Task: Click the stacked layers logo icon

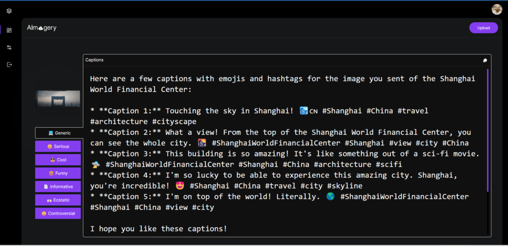Action: pyautogui.click(x=9, y=11)
